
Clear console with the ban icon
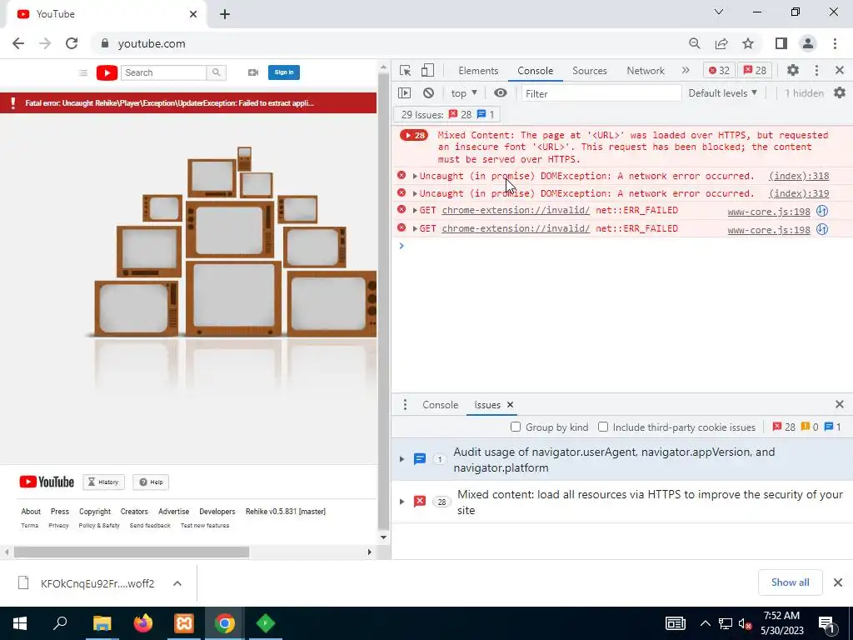[429, 93]
